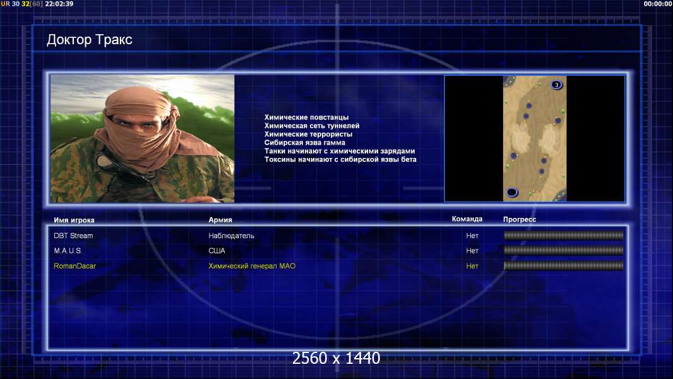673x379 pixels.
Task: Select player name DBT Stream
Action: coord(73,236)
